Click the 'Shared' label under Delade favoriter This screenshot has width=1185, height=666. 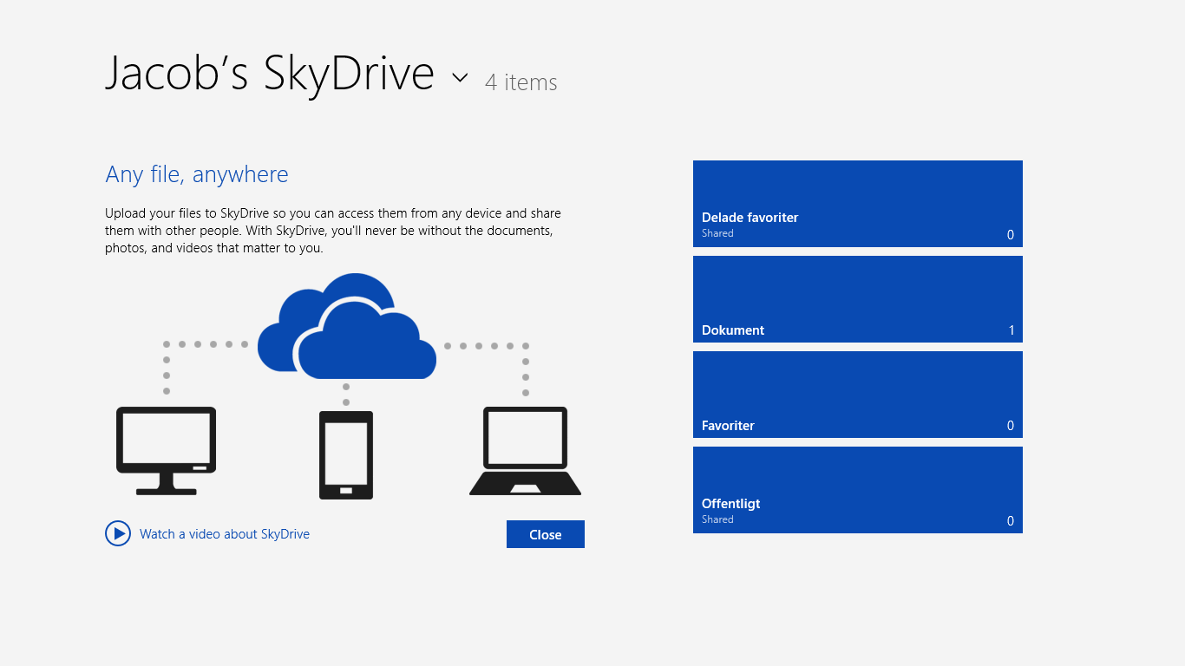click(717, 232)
